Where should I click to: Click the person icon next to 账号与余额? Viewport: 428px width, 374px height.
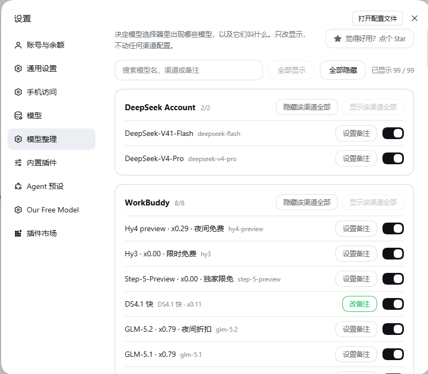tap(18, 45)
